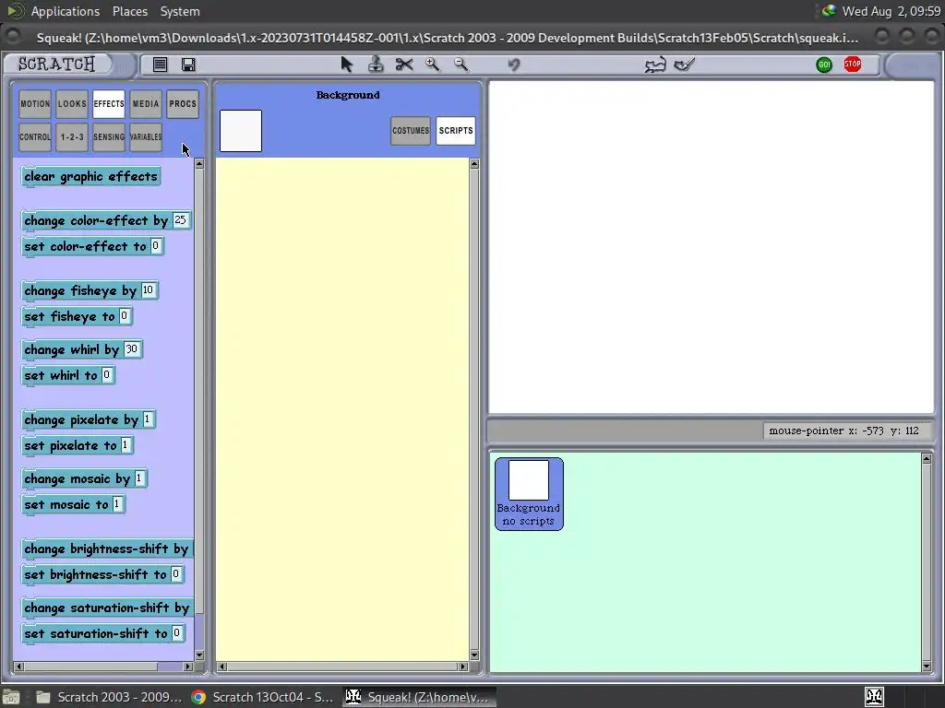Open the VARIABLES block category

pos(146,137)
